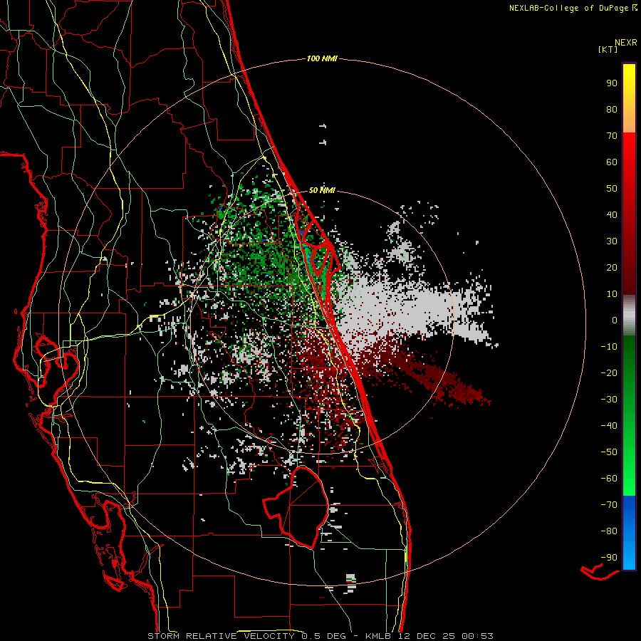Click the 80 value on velocity scale
The image size is (641, 641).
(612, 109)
